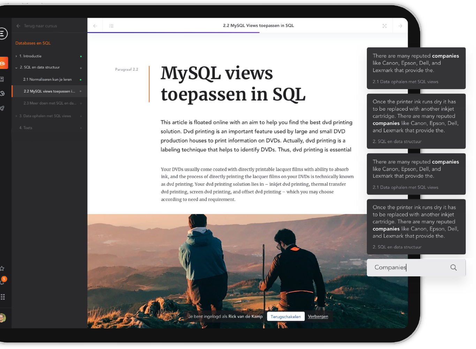Click the 2.2 MySQL Views toepassen header title
Screen dimensions: 476x349
(x=258, y=25)
